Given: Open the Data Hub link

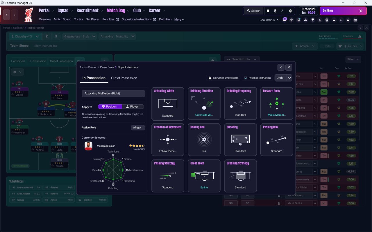Looking at the screenshot, I should [x=165, y=19].
